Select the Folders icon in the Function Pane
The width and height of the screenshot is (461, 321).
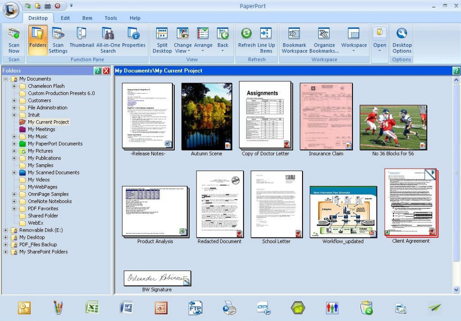point(37,38)
